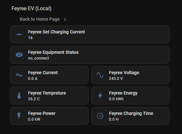182x134 pixels.
Task: Click the flash icon on Feyree Power
Action: click(19, 116)
